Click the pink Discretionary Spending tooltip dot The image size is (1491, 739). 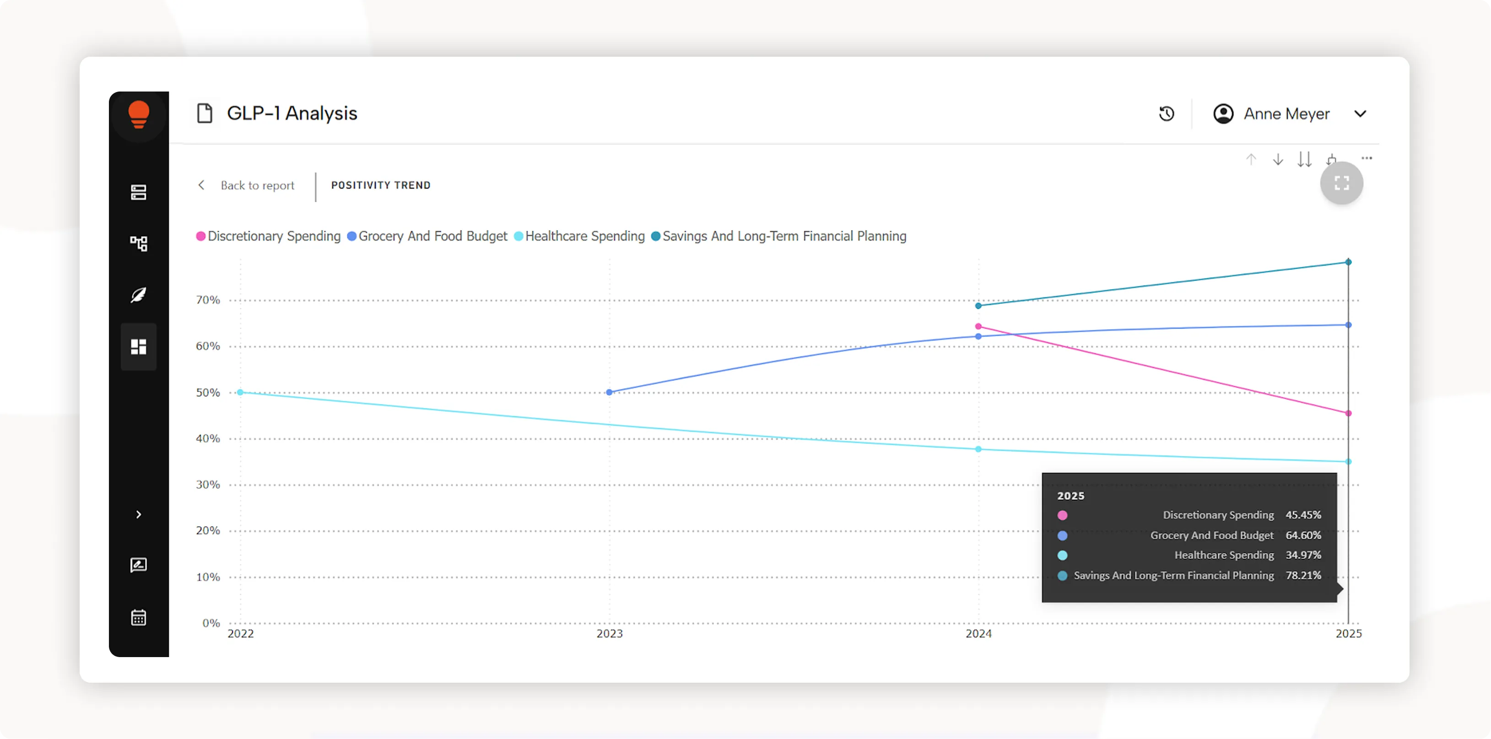point(1062,515)
